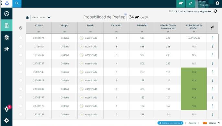
Task: Select the row checkbox for cow 10457787
Action: 21,55
